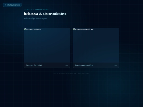This screenshot has width=143, height=107.
Task: Click the back to employee info button
Action: pyautogui.click(x=12, y=5)
